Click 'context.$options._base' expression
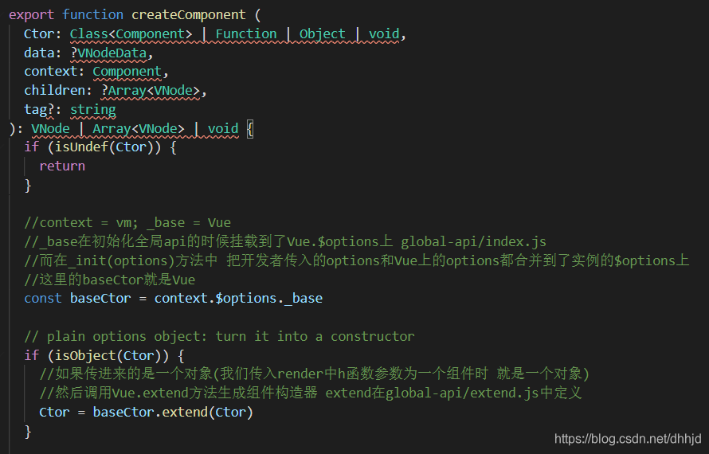709x454 pixels. (238, 299)
